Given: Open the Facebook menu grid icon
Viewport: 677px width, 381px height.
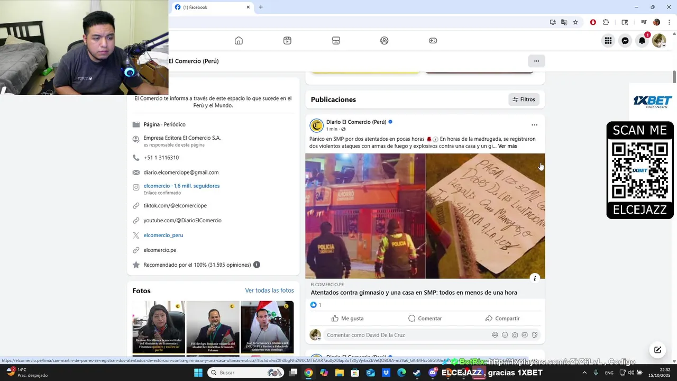Looking at the screenshot, I should (608, 41).
